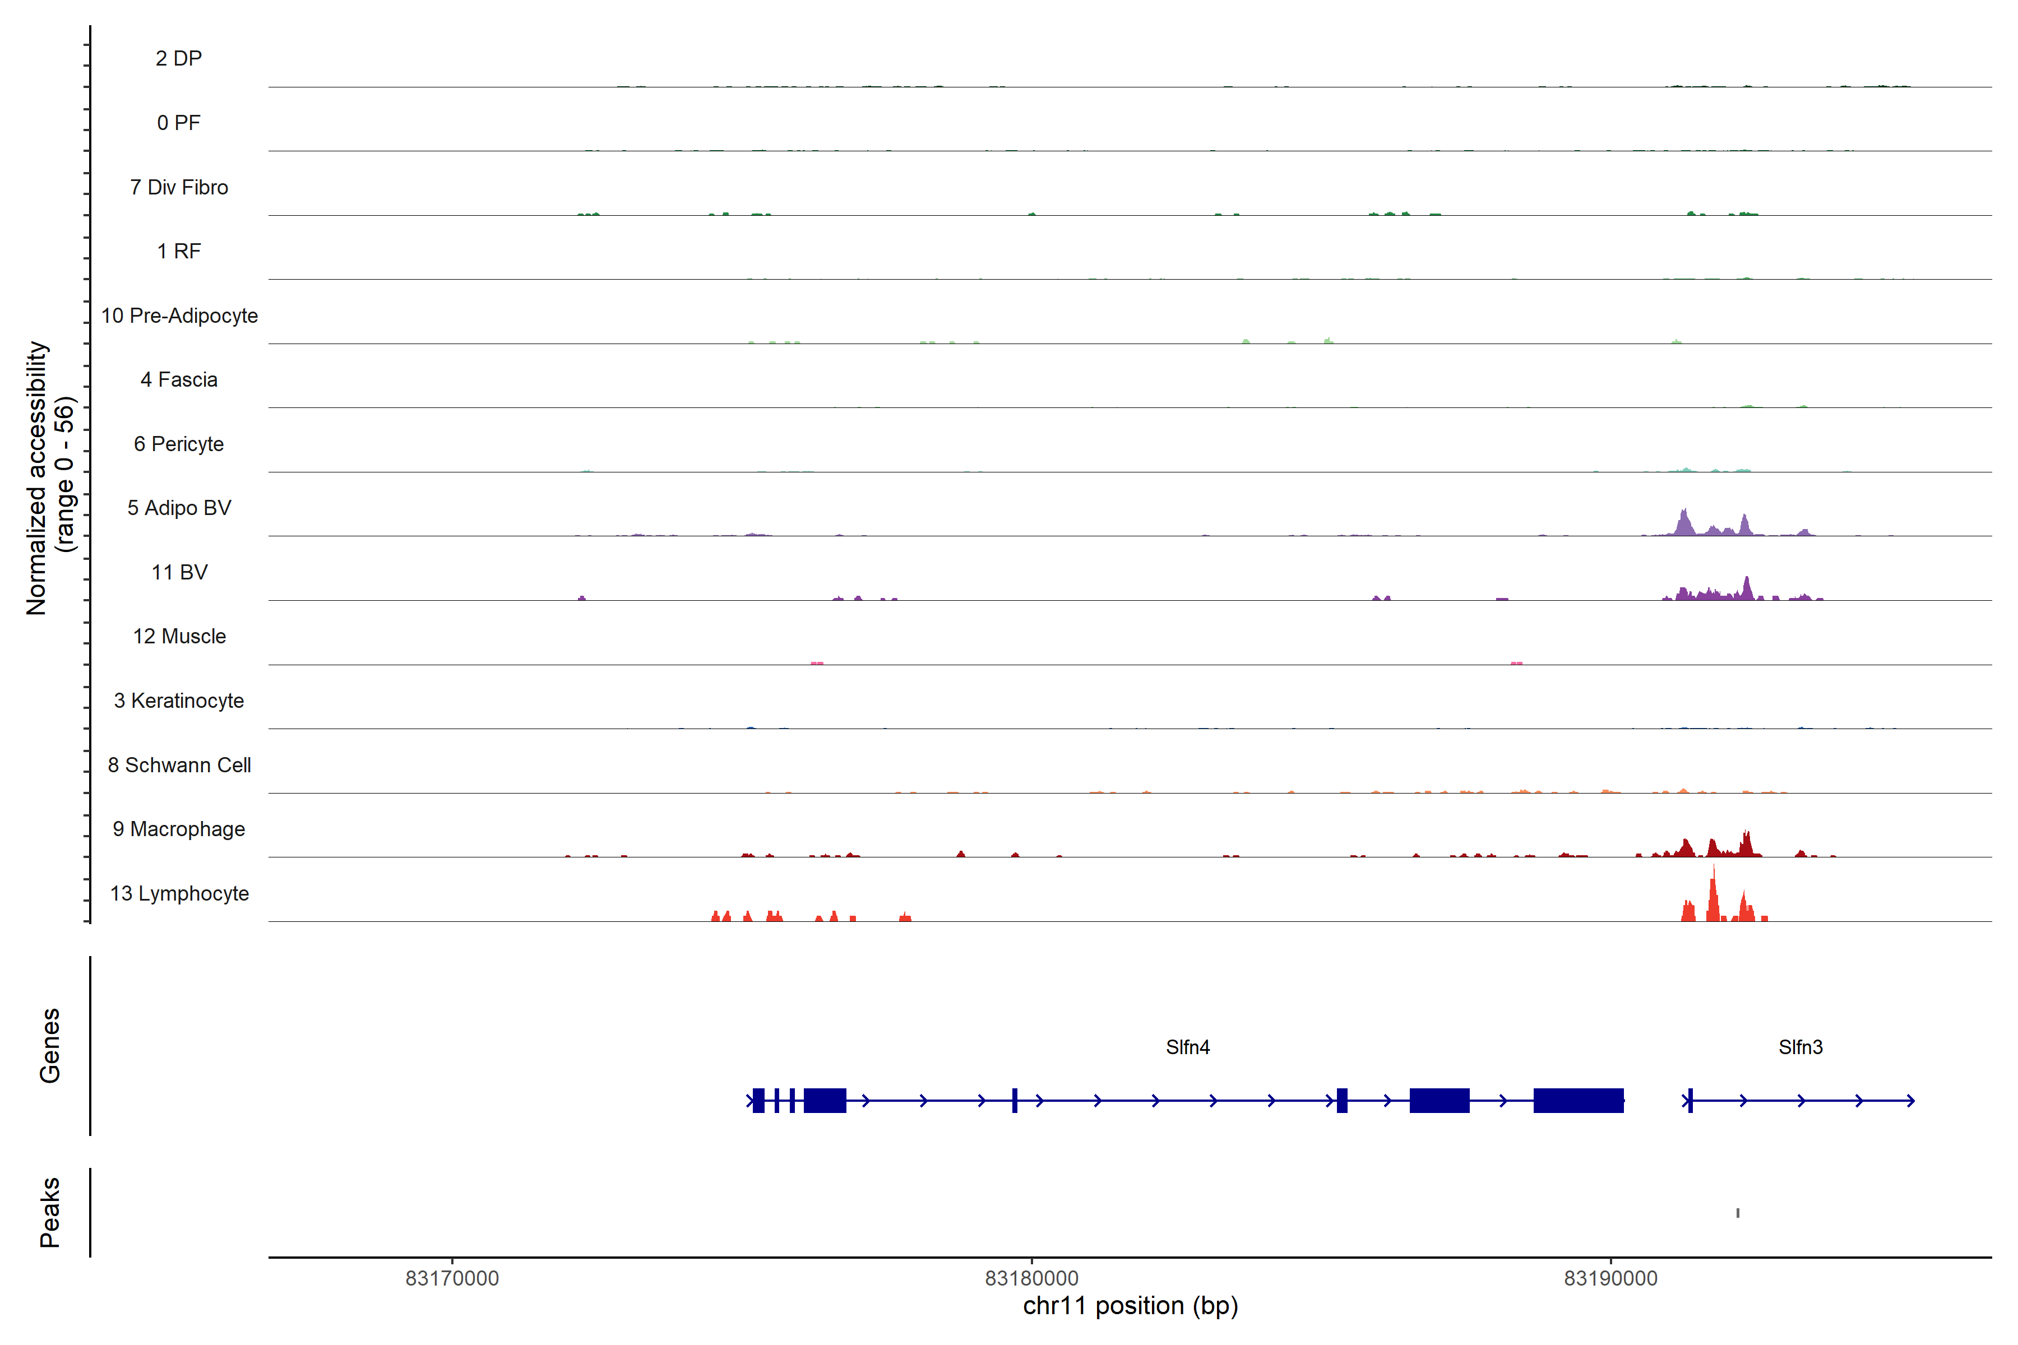Click the 83180000 axis tick label

pos(1031,1278)
